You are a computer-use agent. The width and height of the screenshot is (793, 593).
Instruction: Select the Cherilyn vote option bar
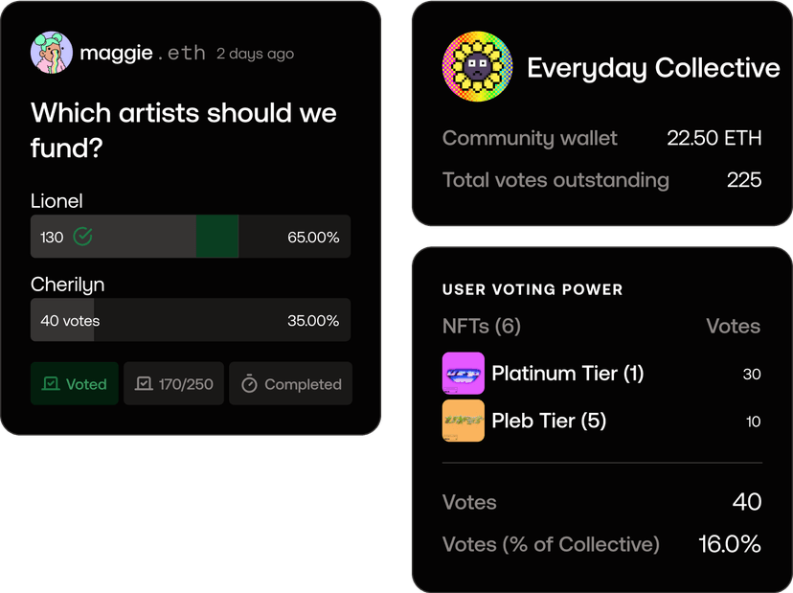[x=190, y=321]
